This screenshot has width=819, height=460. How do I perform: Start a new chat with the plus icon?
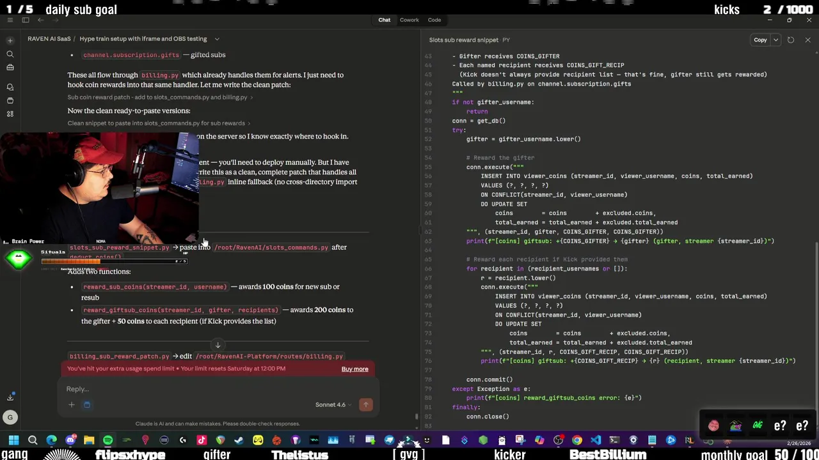click(10, 40)
